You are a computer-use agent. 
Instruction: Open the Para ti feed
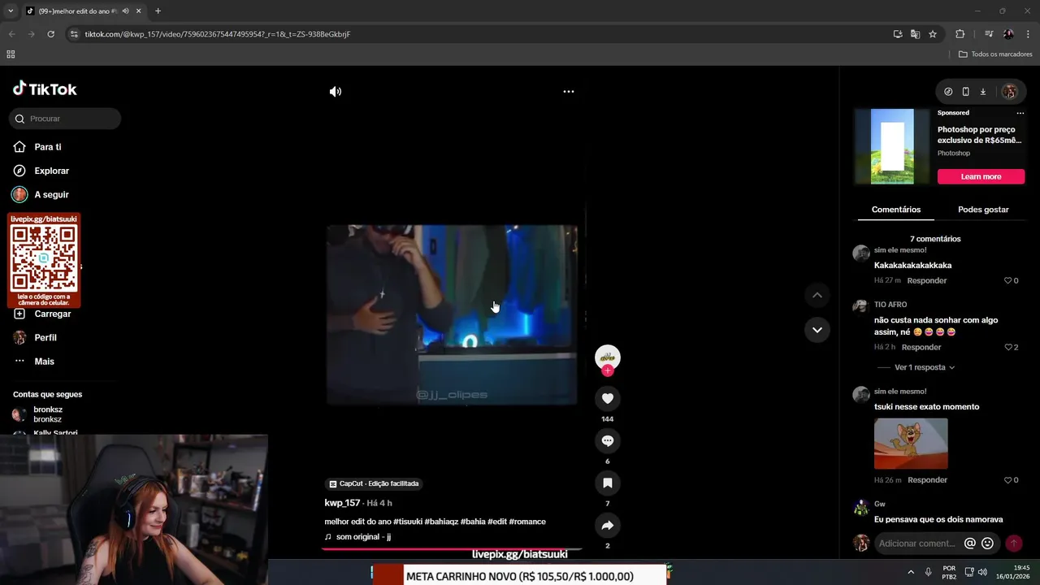[x=47, y=147]
